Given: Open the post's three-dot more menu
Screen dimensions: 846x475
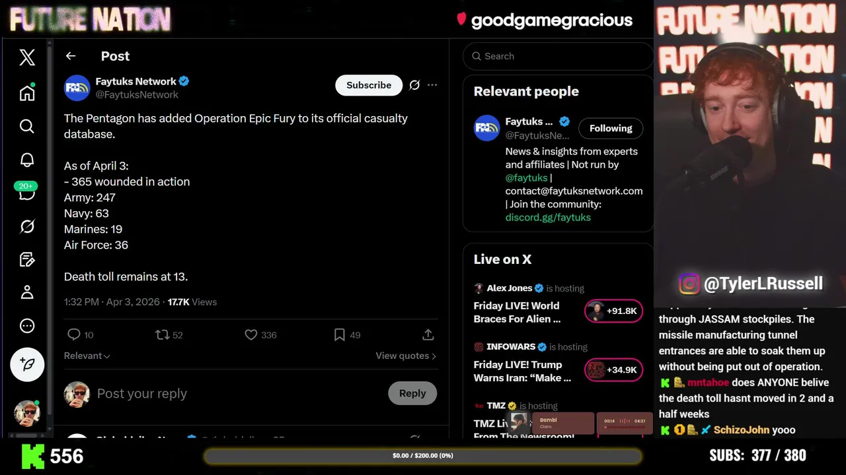Looking at the screenshot, I should 432,85.
